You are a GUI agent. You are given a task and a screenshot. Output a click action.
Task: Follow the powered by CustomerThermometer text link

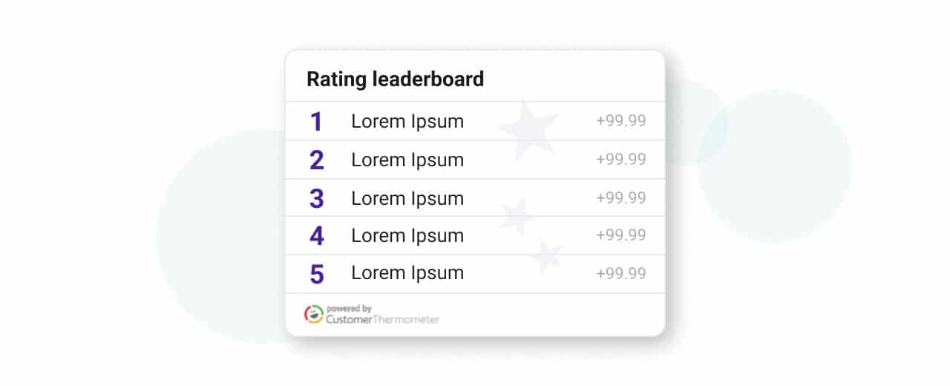point(383,315)
